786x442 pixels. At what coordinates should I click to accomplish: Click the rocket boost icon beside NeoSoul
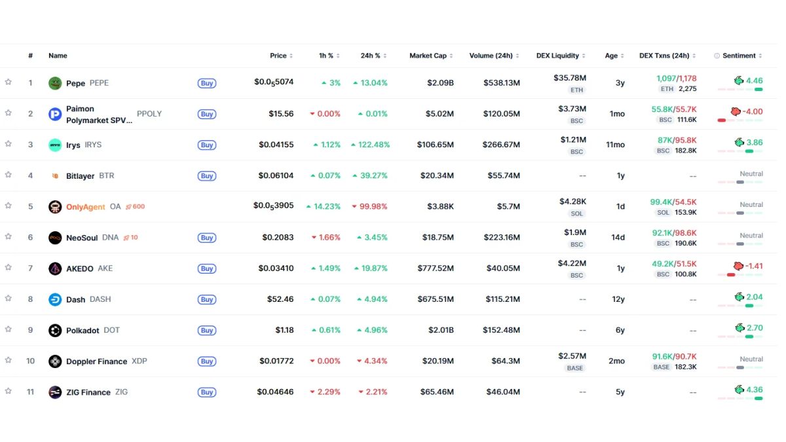126,237
